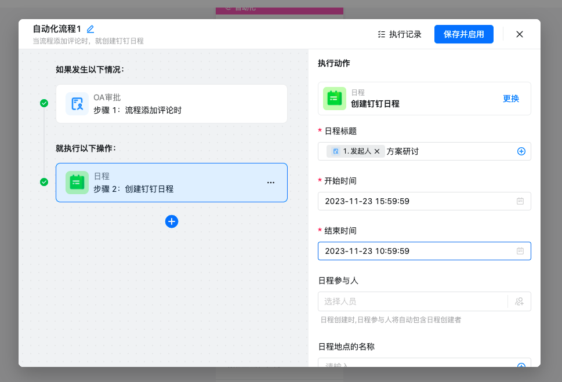Click 保存并启用 button
The width and height of the screenshot is (562, 382).
coord(463,34)
